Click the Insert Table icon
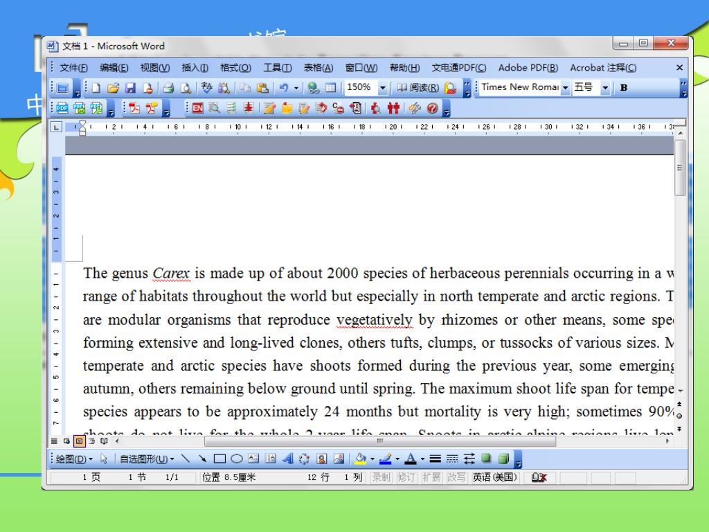709x532 pixels. tap(331, 88)
